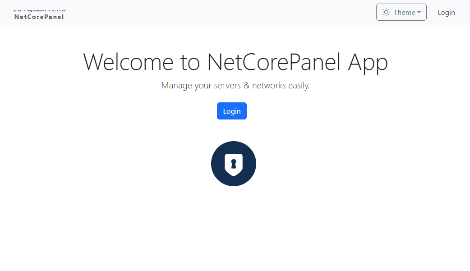Open the Theme dropdown in the navbar
This screenshot has width=470, height=271.
tap(401, 12)
